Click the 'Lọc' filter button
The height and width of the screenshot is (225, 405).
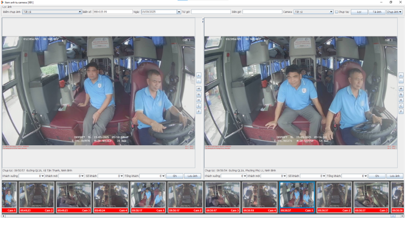(359, 11)
